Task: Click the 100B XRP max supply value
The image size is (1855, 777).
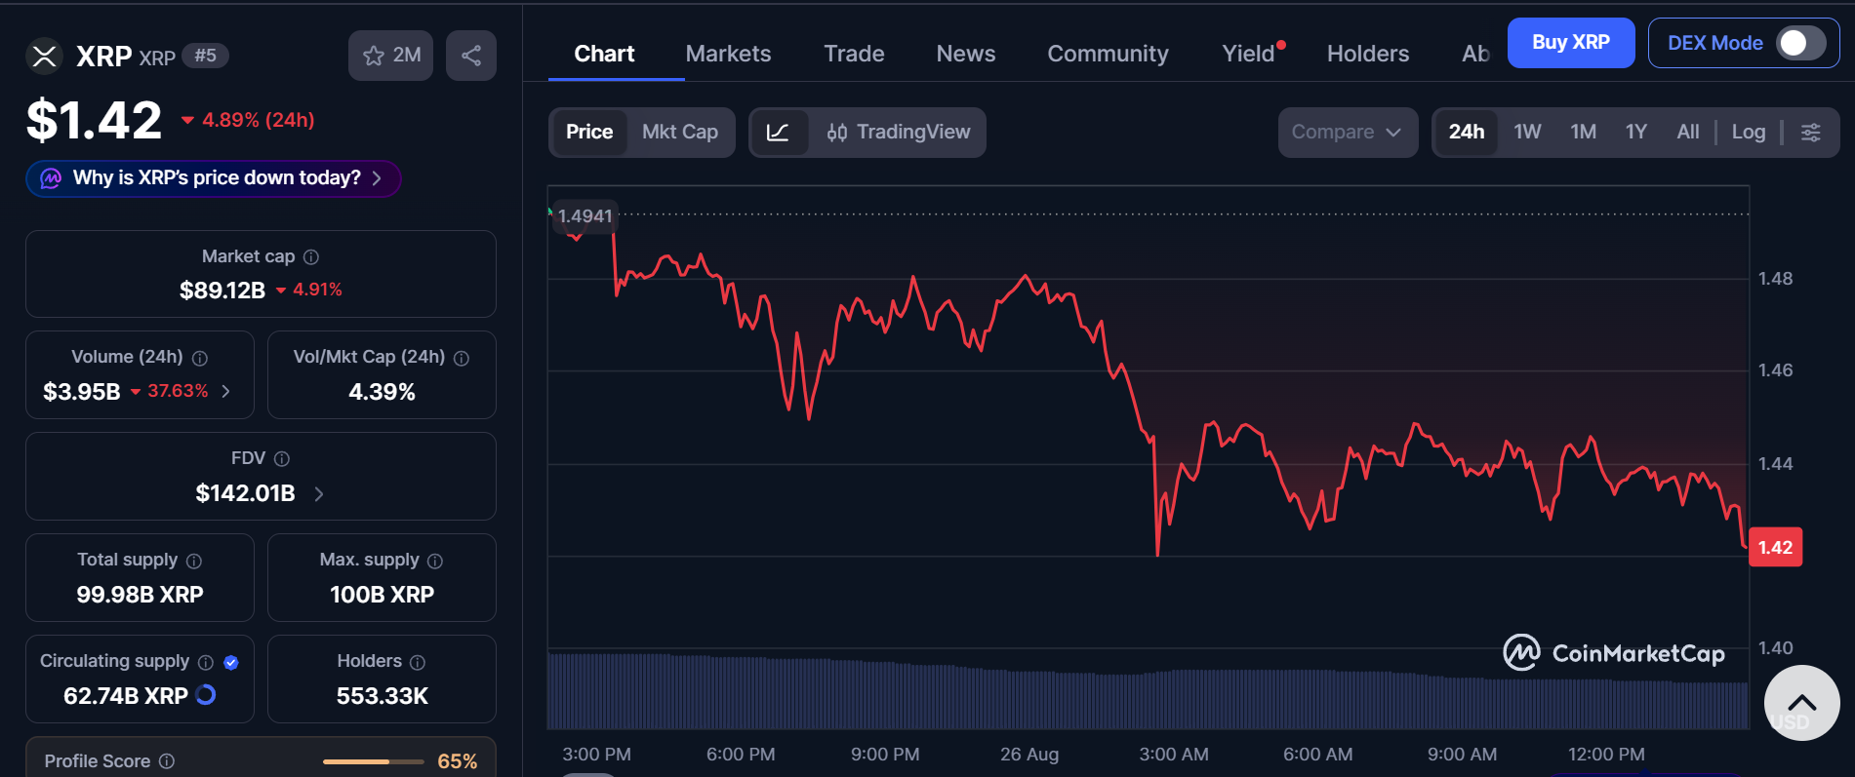Action: click(383, 595)
